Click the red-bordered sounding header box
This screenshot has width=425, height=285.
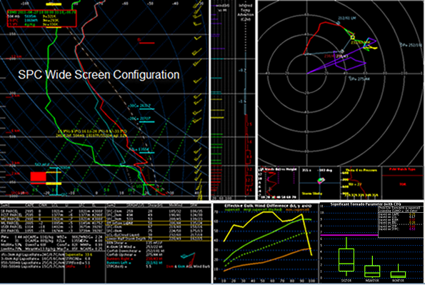(41, 19)
